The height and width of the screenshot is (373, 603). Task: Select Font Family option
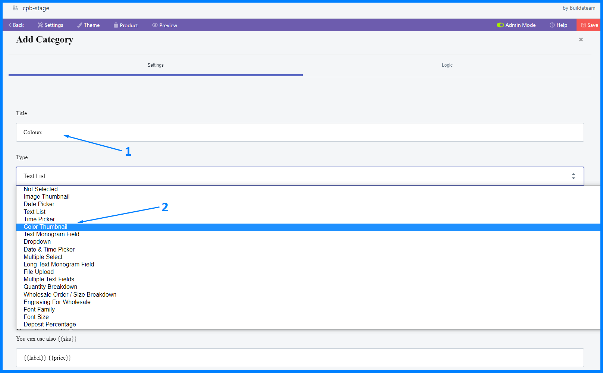click(308, 309)
